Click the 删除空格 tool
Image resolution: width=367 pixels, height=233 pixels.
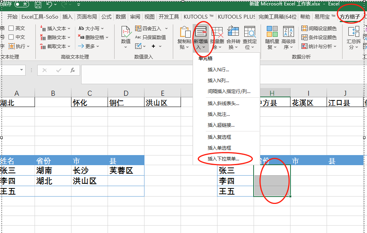pyautogui.click(x=93, y=37)
